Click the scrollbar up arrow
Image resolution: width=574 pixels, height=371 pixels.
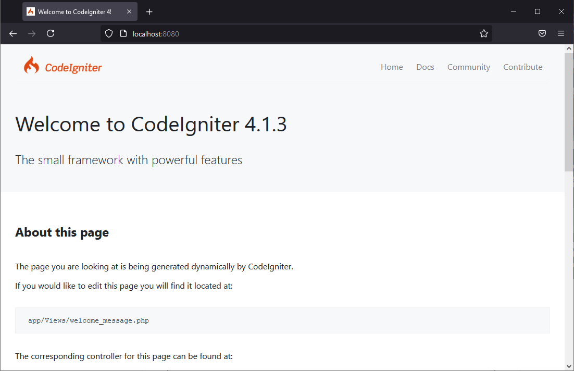(569, 48)
